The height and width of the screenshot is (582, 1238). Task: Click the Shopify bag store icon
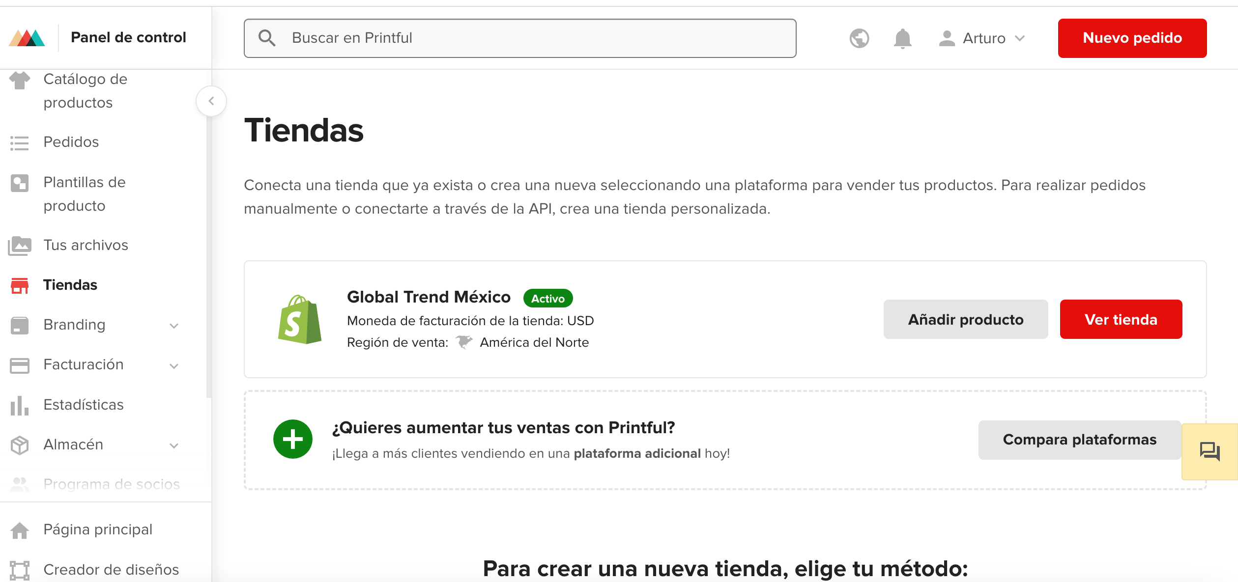[x=299, y=320]
